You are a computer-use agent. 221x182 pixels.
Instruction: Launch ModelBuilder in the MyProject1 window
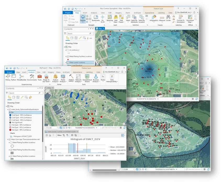click(21, 78)
